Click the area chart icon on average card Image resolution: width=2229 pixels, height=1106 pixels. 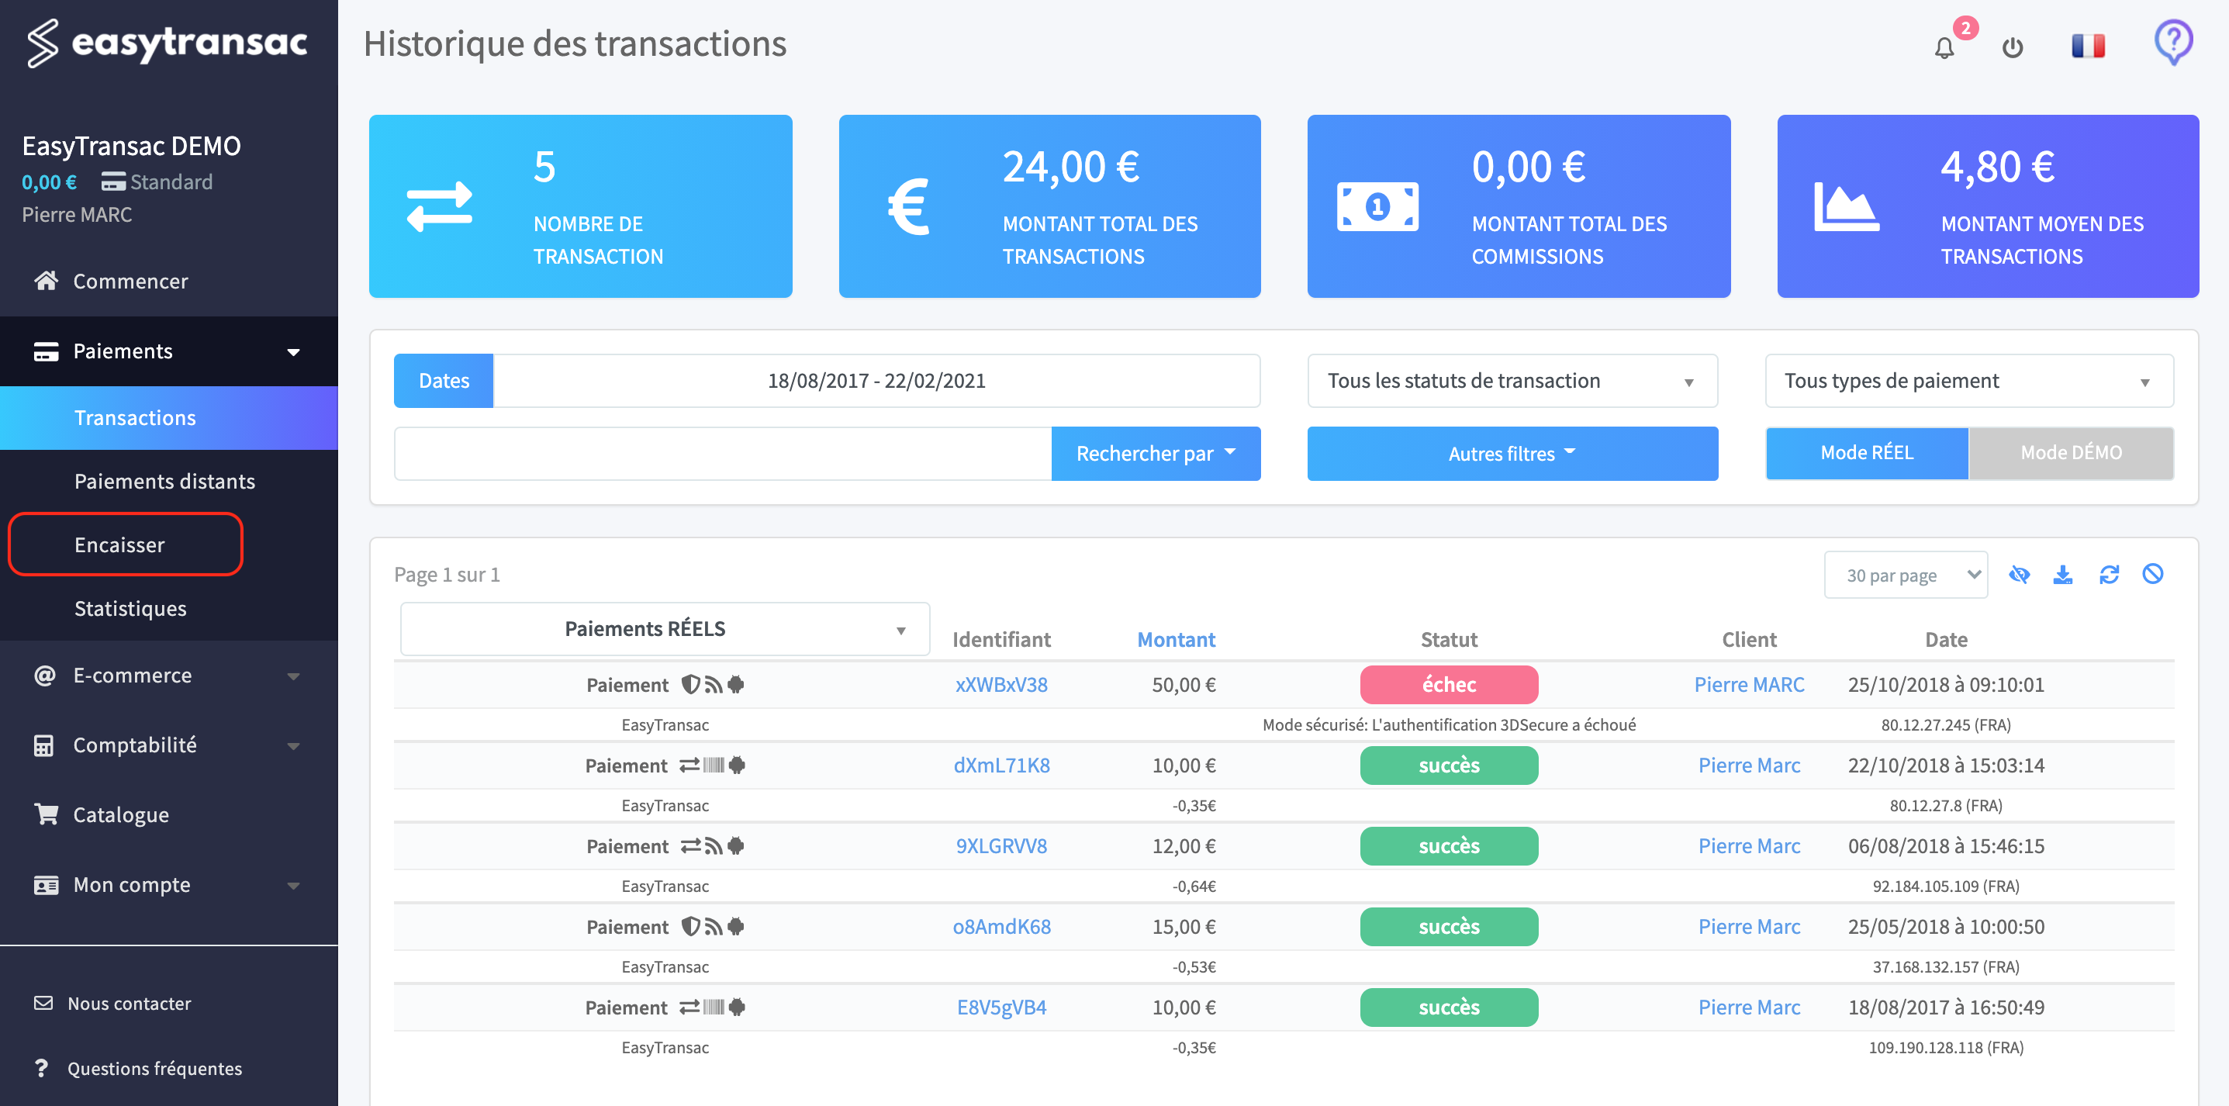coord(1846,206)
